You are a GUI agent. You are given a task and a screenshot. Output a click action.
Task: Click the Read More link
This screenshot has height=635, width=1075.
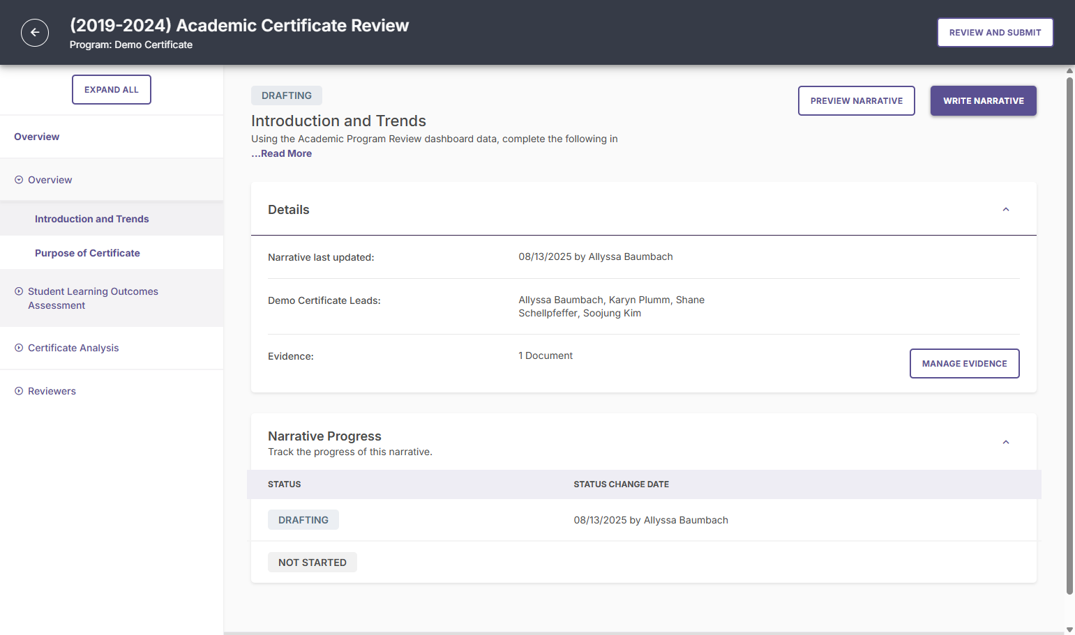(282, 153)
